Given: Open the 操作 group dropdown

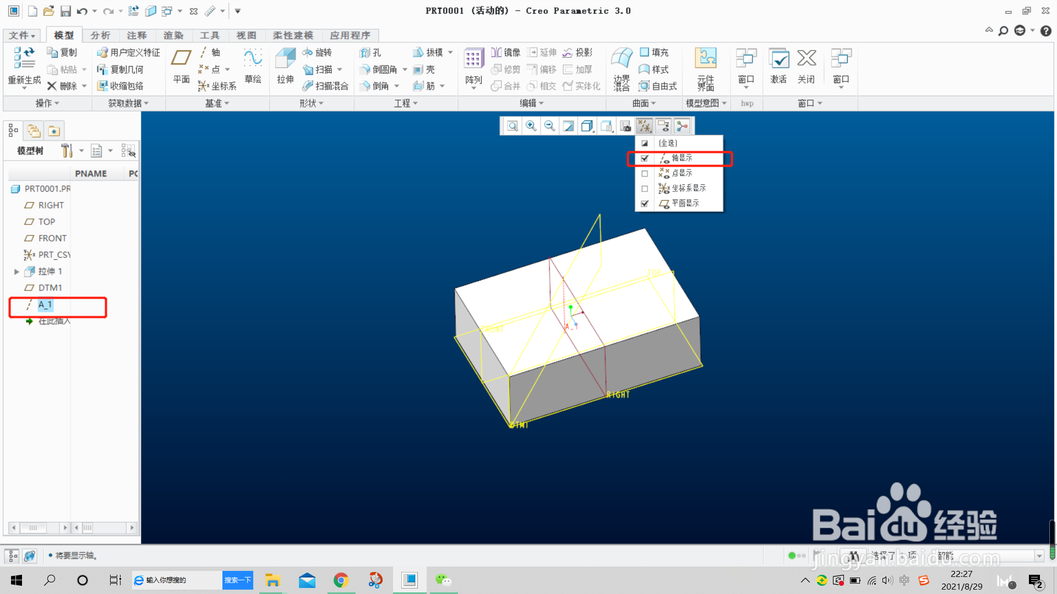Looking at the screenshot, I should (47, 103).
